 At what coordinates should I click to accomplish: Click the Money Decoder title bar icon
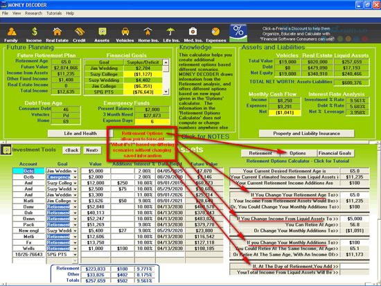pos(3,5)
